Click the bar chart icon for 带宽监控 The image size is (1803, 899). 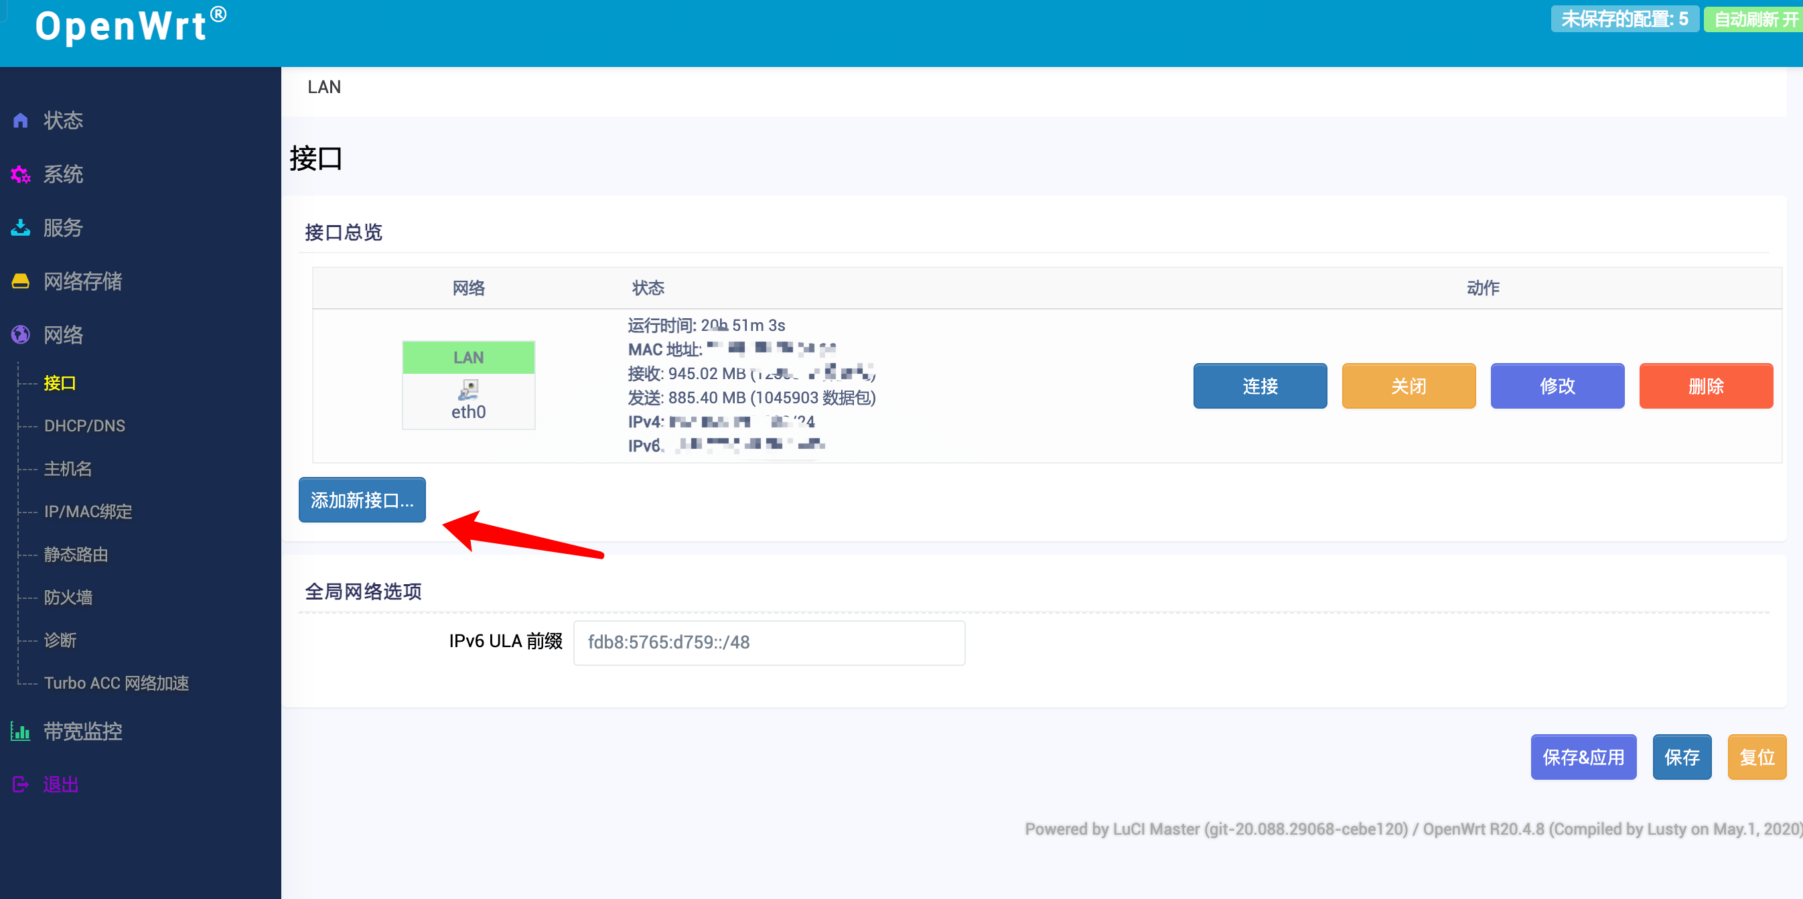coord(20,732)
